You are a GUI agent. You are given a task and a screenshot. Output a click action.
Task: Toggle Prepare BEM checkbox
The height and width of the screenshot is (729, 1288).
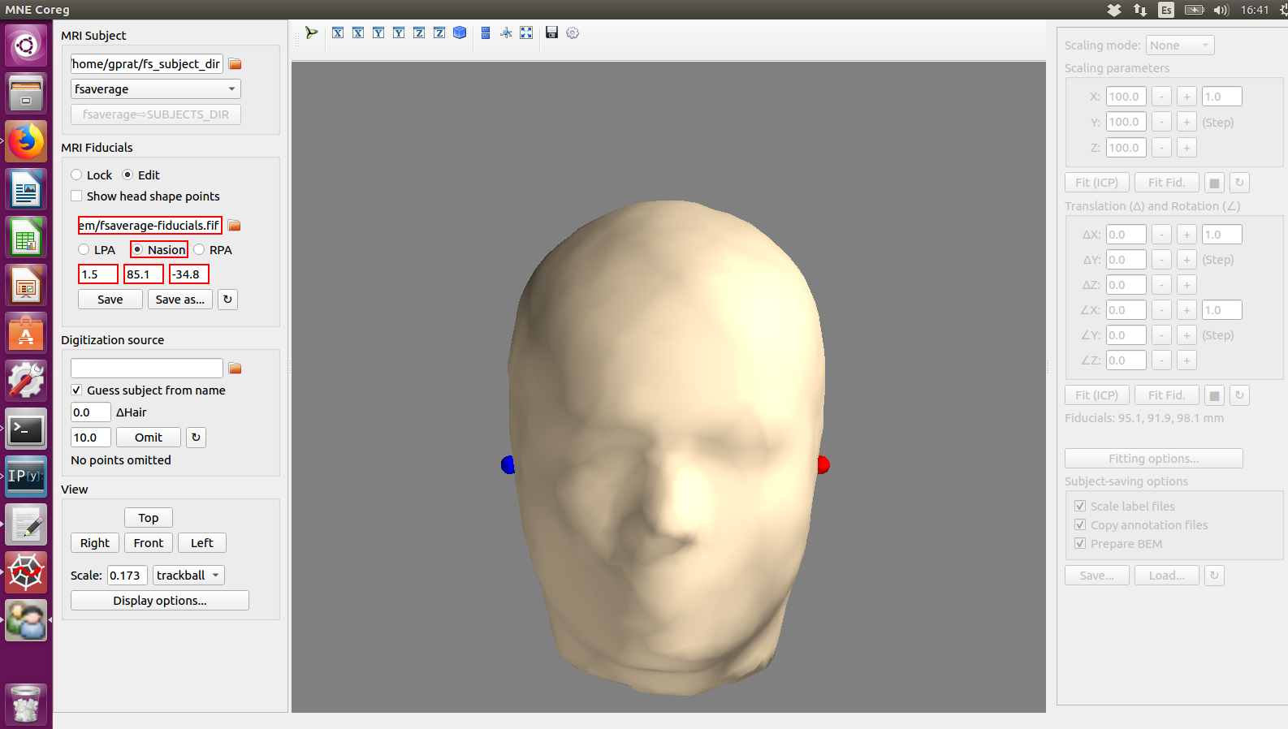coord(1080,543)
